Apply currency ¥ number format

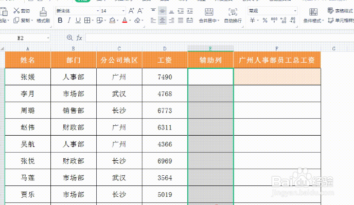(x=253, y=21)
